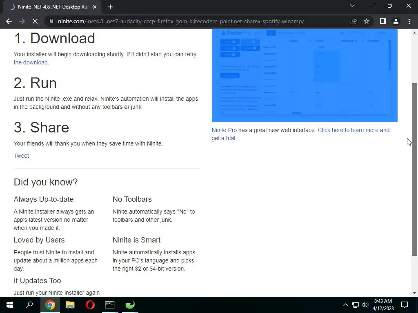Viewport: 418px width, 313px height.
Task: Switch to Chrome in taskbar
Action: [x=50, y=305]
